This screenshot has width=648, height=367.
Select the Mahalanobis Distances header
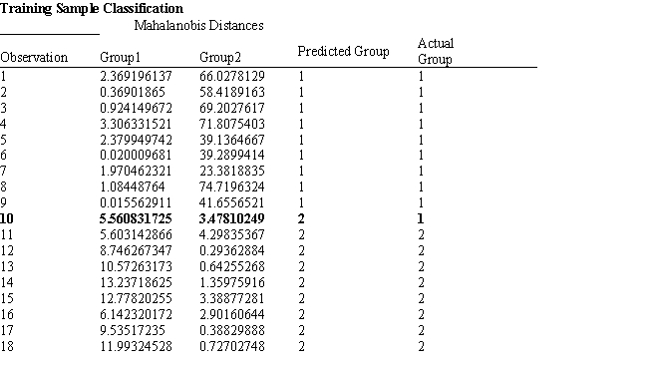coord(198,26)
